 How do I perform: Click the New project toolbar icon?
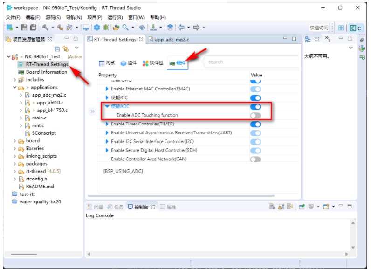(x=10, y=27)
